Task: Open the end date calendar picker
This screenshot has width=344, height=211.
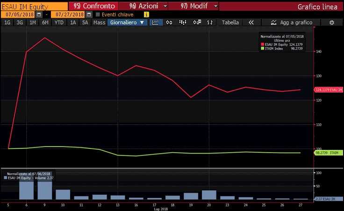Action: (89, 14)
